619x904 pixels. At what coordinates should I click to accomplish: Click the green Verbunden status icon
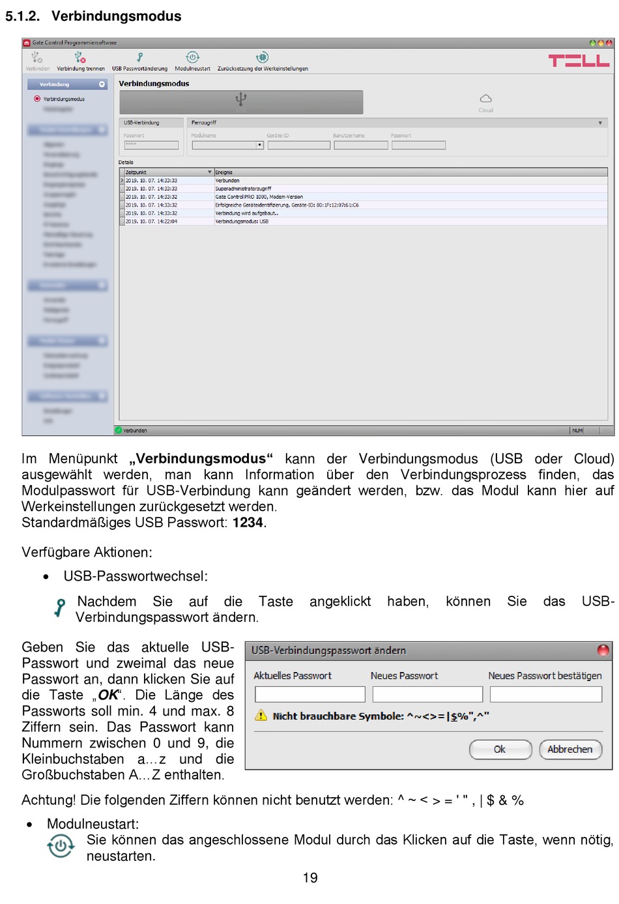(x=119, y=430)
